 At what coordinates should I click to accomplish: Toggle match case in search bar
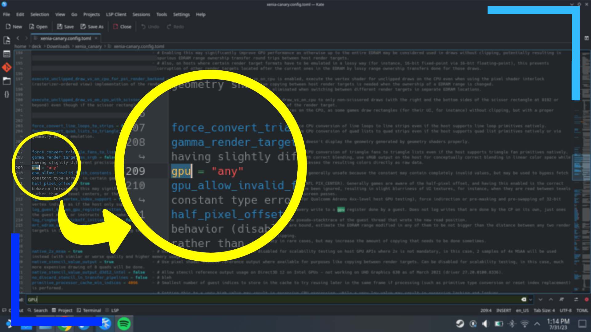(561, 299)
